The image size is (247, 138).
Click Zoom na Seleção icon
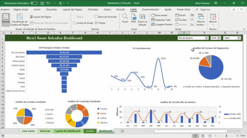[x=142, y=20]
